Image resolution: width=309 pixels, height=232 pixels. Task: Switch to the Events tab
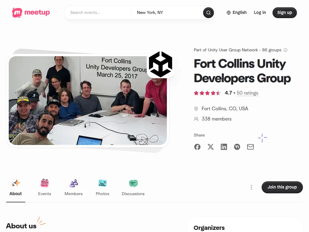pyautogui.click(x=45, y=187)
